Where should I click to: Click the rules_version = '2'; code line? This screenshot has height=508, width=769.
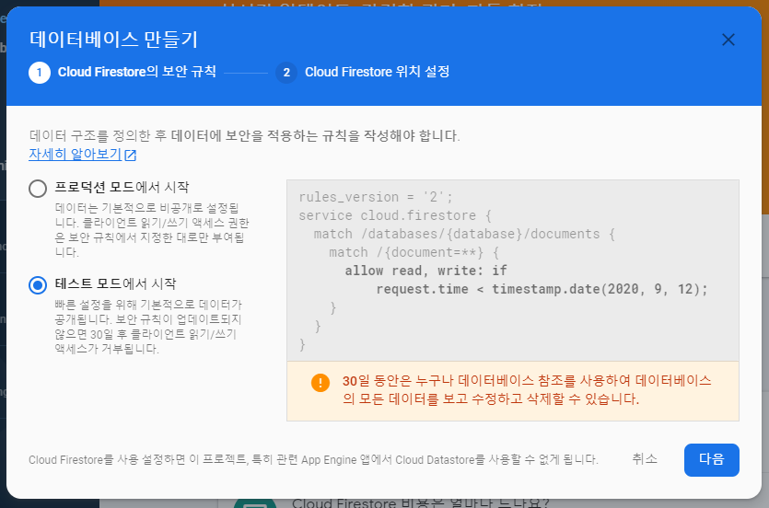376,197
